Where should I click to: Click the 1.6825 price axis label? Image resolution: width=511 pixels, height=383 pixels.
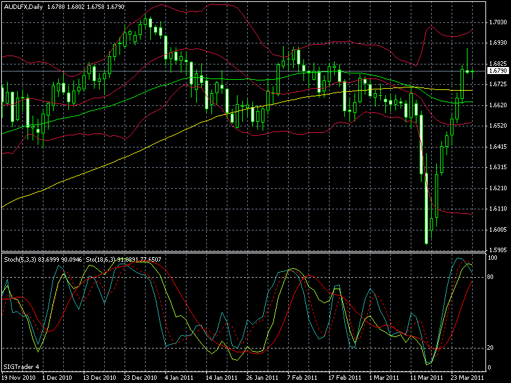(x=498, y=63)
